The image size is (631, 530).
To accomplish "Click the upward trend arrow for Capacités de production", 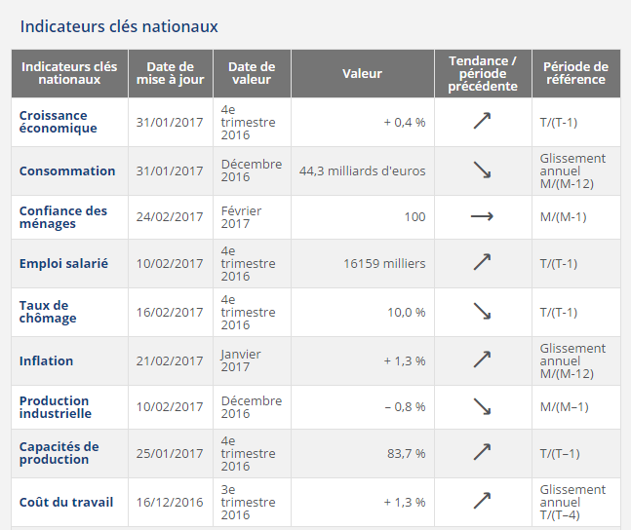I will point(482,453).
